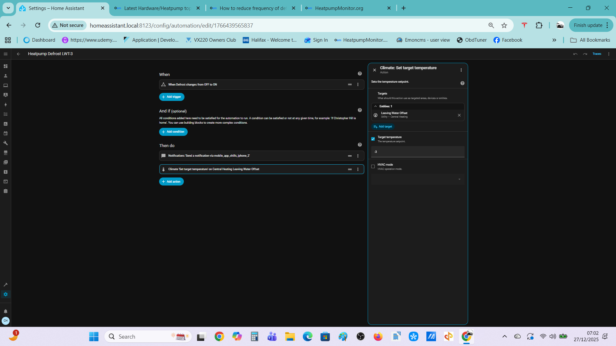Click the Settings gear in sidebar
This screenshot has width=616, height=346.
pos(5,294)
